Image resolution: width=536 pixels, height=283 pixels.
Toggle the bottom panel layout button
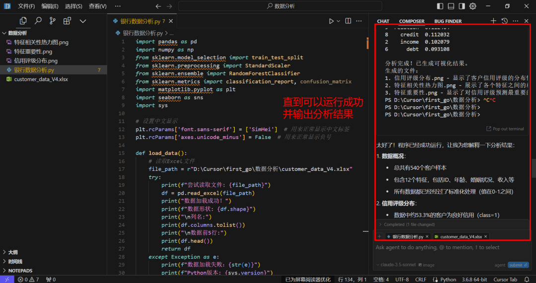451,6
